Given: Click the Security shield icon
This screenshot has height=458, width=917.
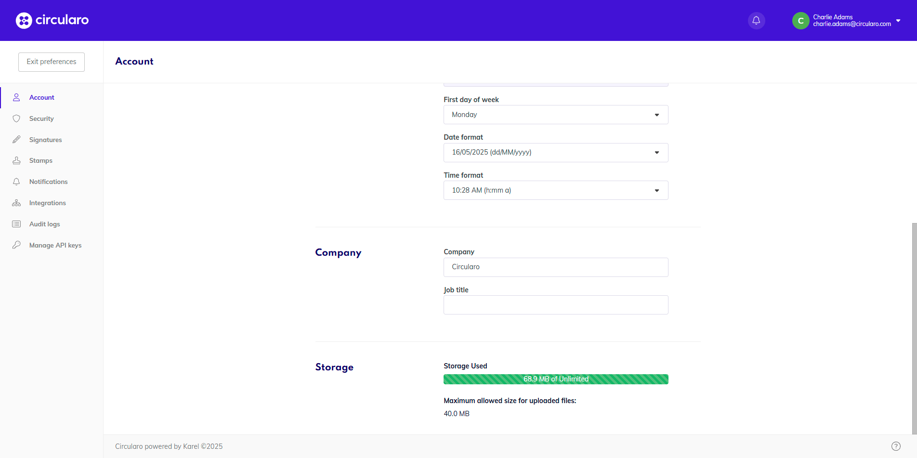Looking at the screenshot, I should pos(16,118).
